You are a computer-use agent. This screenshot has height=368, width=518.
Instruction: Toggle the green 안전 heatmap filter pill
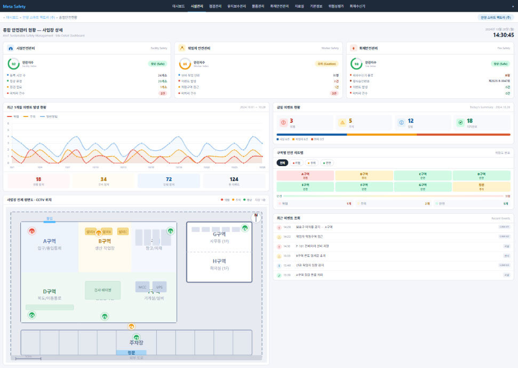[327, 163]
